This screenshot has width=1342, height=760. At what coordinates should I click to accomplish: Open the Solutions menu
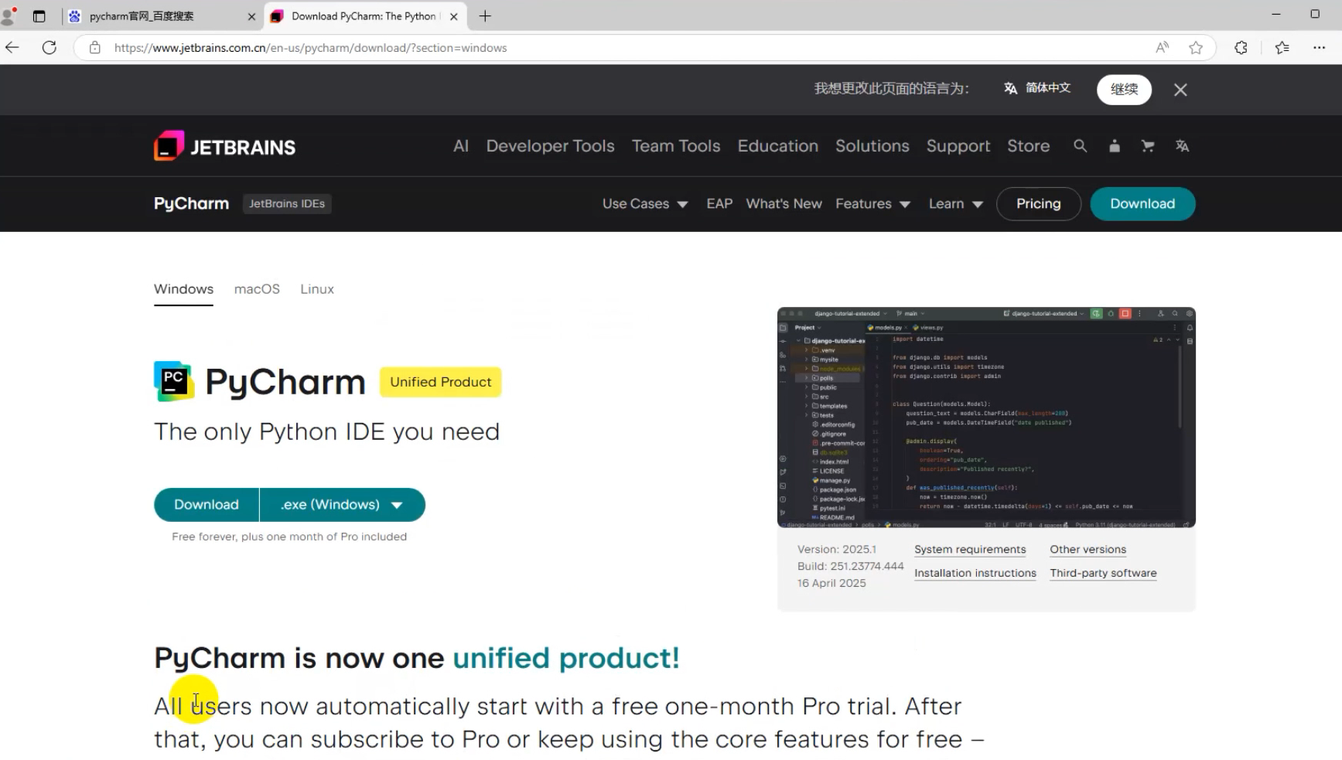point(872,146)
